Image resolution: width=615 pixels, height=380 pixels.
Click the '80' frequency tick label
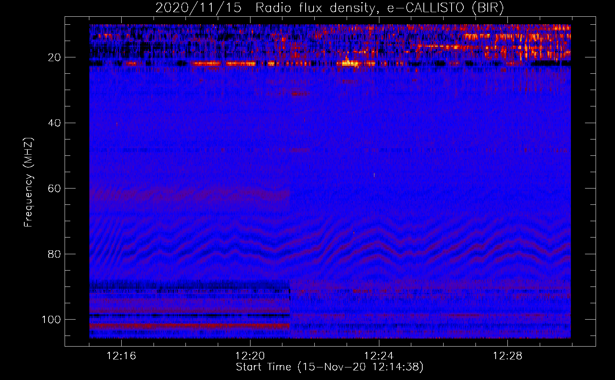coord(55,254)
